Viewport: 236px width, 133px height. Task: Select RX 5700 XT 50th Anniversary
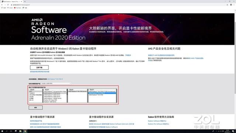tap(102, 91)
